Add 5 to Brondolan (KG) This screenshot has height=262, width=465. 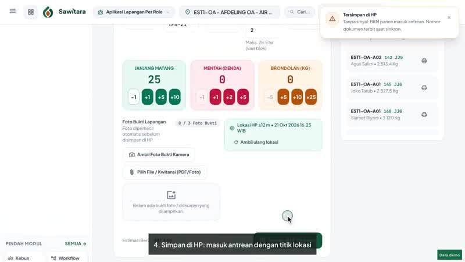(x=283, y=97)
